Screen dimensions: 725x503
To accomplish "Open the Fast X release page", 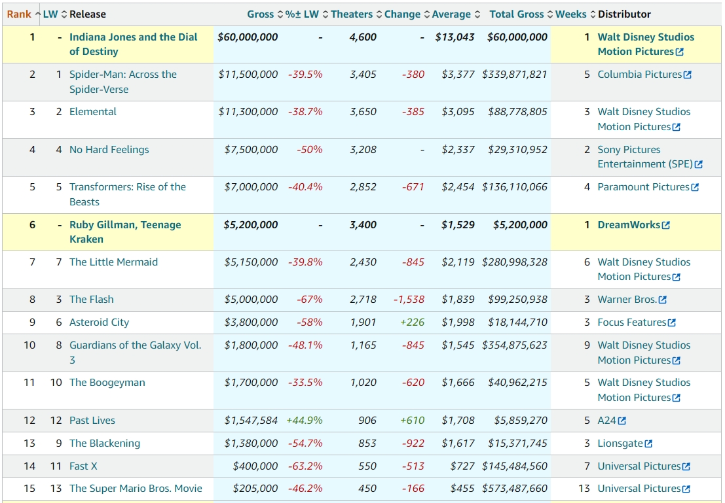I will [x=83, y=466].
